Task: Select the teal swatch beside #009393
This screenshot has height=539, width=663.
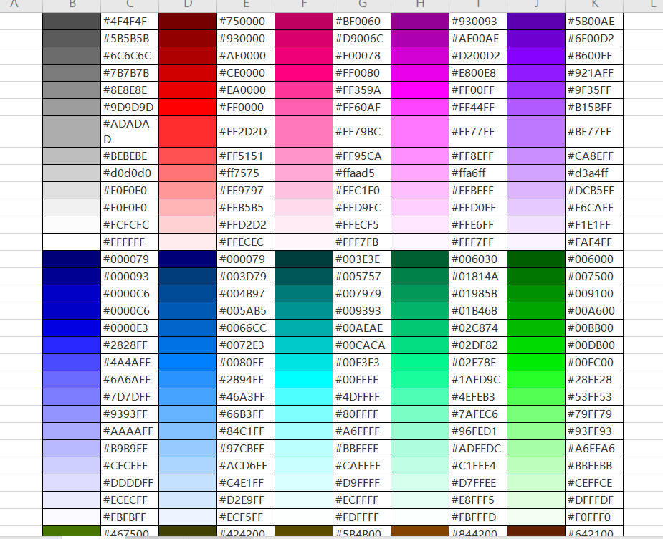Action: (x=304, y=311)
